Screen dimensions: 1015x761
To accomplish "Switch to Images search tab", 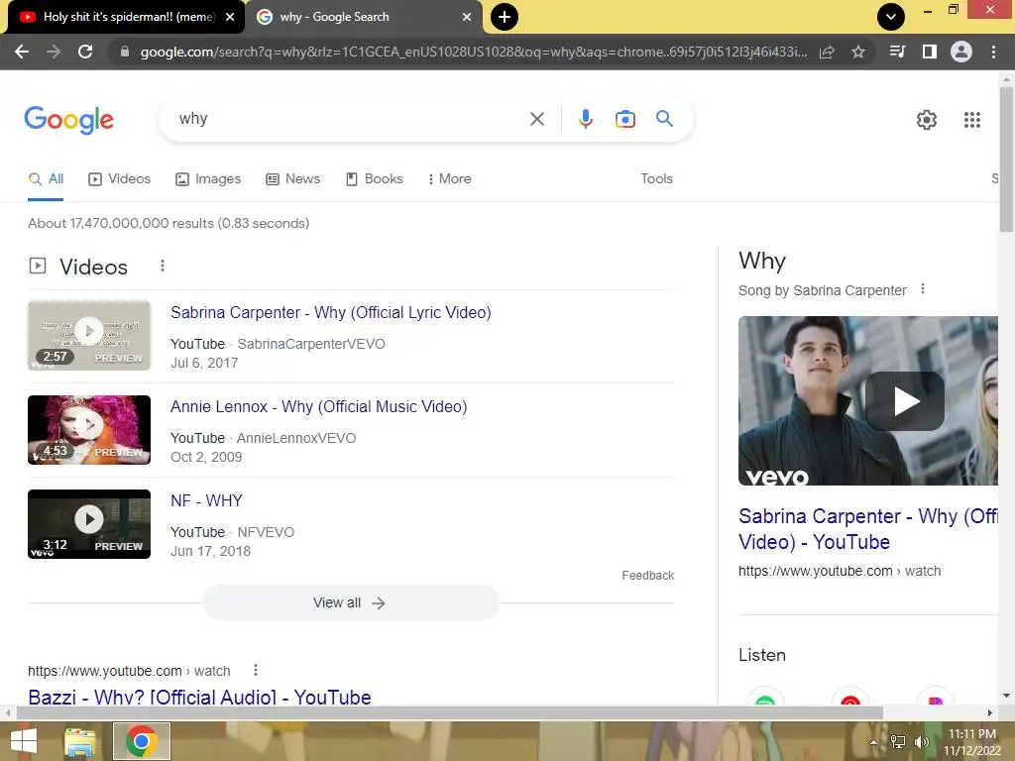I will pos(208,178).
